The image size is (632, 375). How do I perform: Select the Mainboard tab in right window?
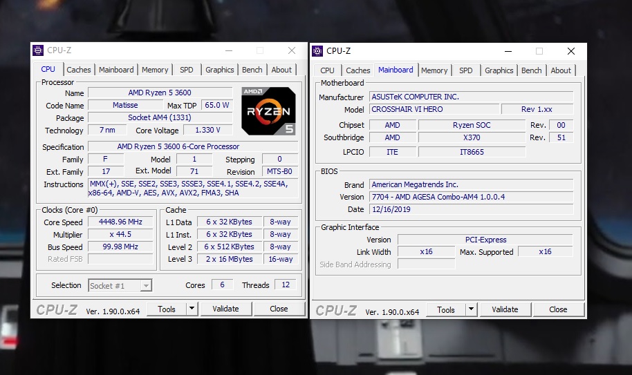396,70
